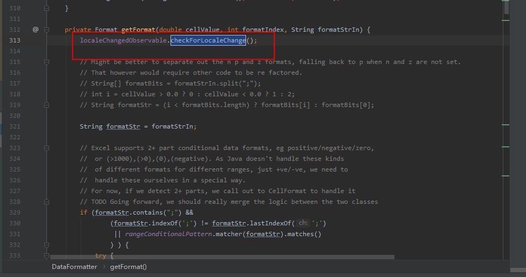The width and height of the screenshot is (526, 277).
Task: Click the getFormat method name in its declaration
Action: pyautogui.click(x=138, y=30)
